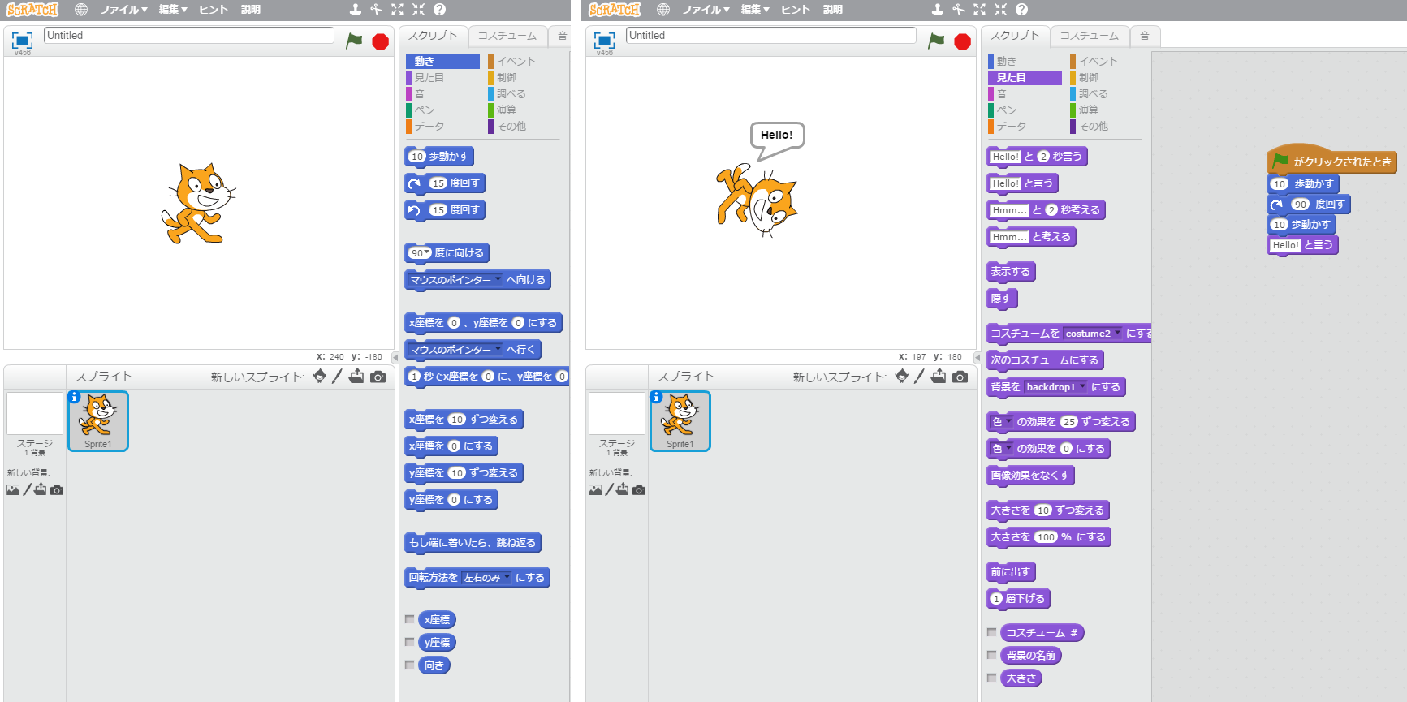Screen dimensions: 1407x702
Task: Select データ category in the right window
Action: point(1025,127)
